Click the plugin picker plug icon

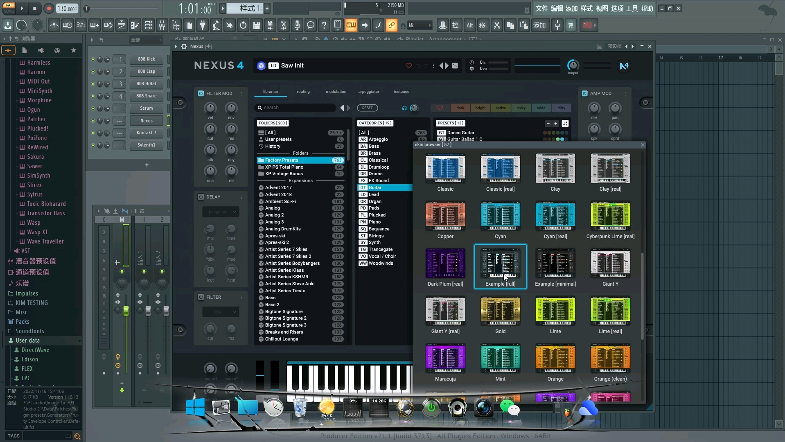pyautogui.click(x=203, y=25)
